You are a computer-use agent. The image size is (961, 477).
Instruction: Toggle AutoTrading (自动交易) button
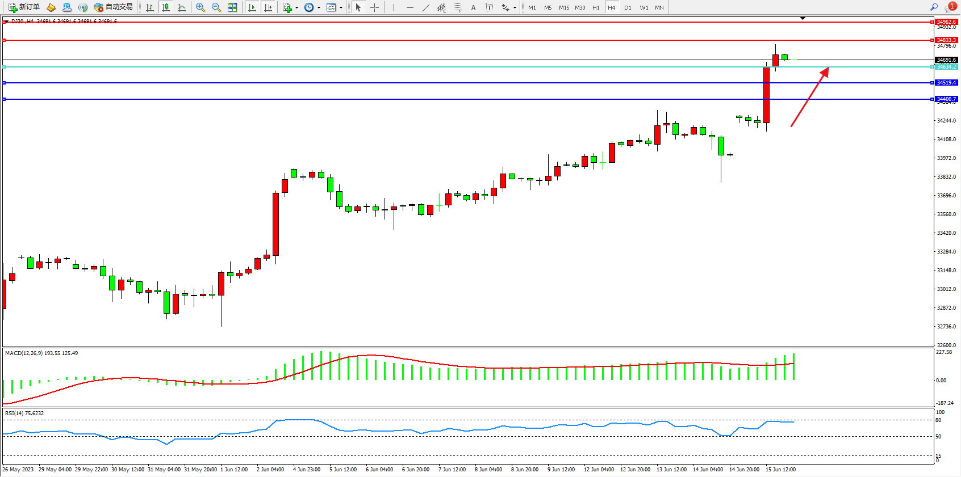pos(114,7)
